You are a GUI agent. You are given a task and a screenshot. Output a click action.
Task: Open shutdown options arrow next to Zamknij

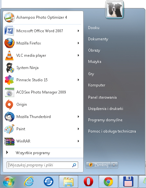pyautogui.click(x=114, y=165)
